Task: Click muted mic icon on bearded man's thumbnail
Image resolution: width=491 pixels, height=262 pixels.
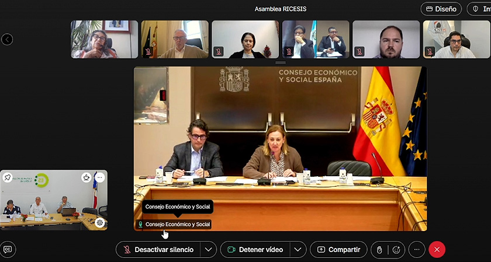Action: (359, 51)
